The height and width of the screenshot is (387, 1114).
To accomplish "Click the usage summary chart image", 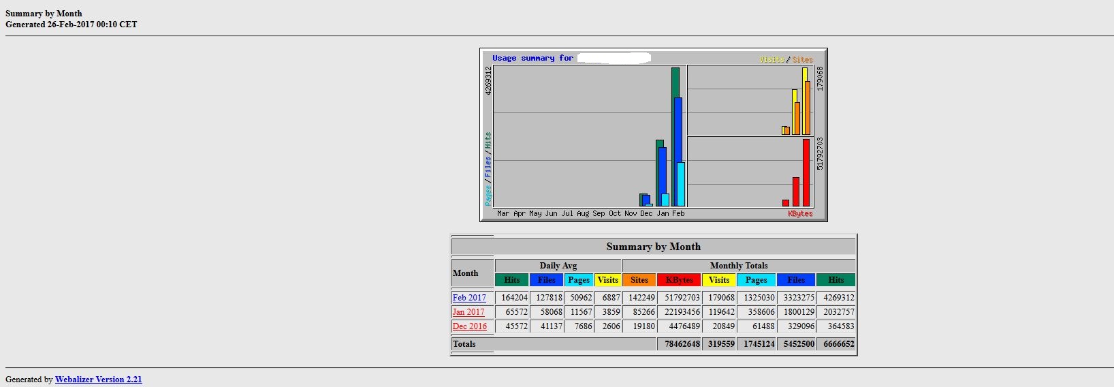I will [x=654, y=135].
